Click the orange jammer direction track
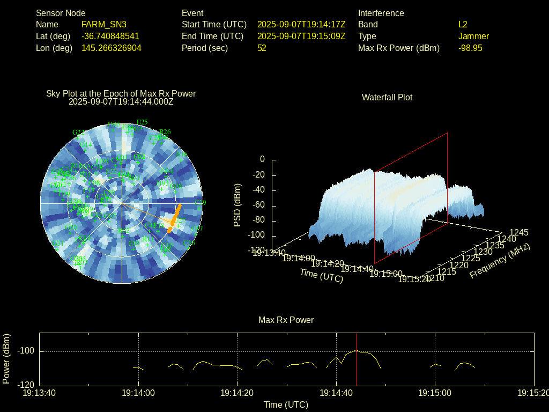Screen dimensions: 549x412 pos(175,217)
